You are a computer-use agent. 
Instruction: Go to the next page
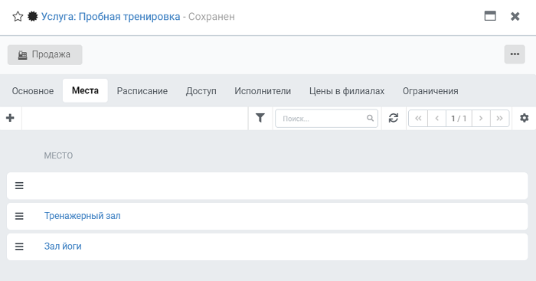click(x=481, y=118)
